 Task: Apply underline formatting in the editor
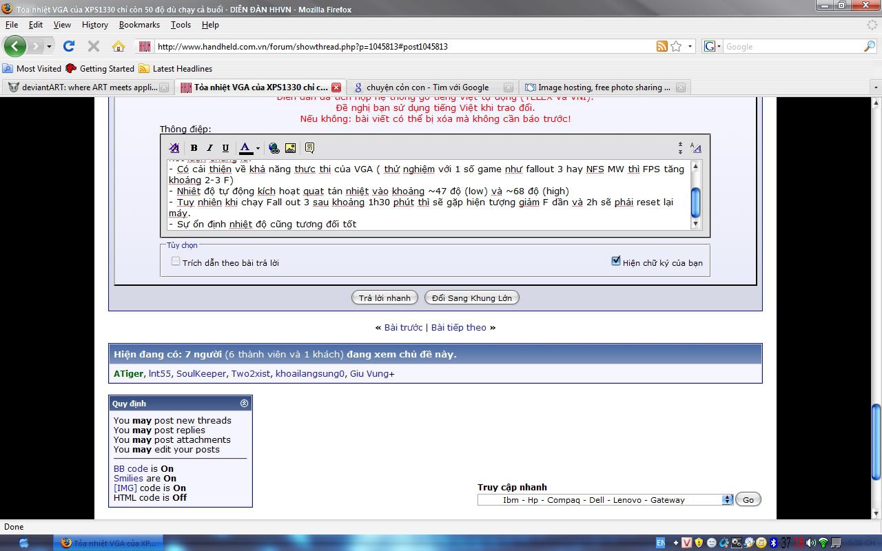[225, 147]
